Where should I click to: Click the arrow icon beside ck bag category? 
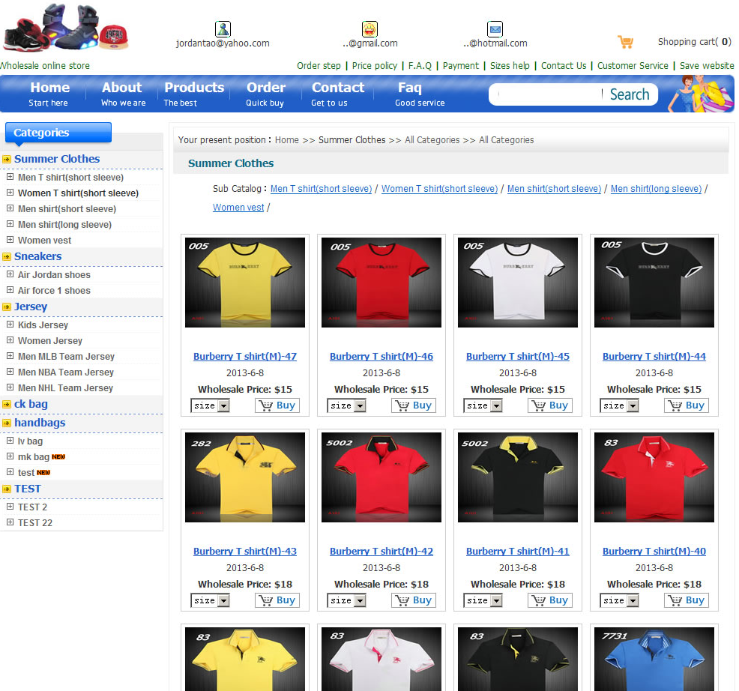7,405
